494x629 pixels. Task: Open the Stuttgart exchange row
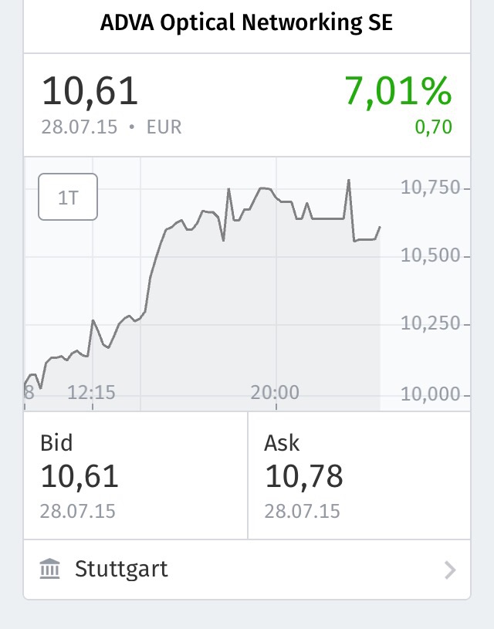pyautogui.click(x=247, y=569)
